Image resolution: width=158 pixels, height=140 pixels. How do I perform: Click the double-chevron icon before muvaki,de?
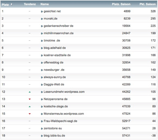[42, 19]
